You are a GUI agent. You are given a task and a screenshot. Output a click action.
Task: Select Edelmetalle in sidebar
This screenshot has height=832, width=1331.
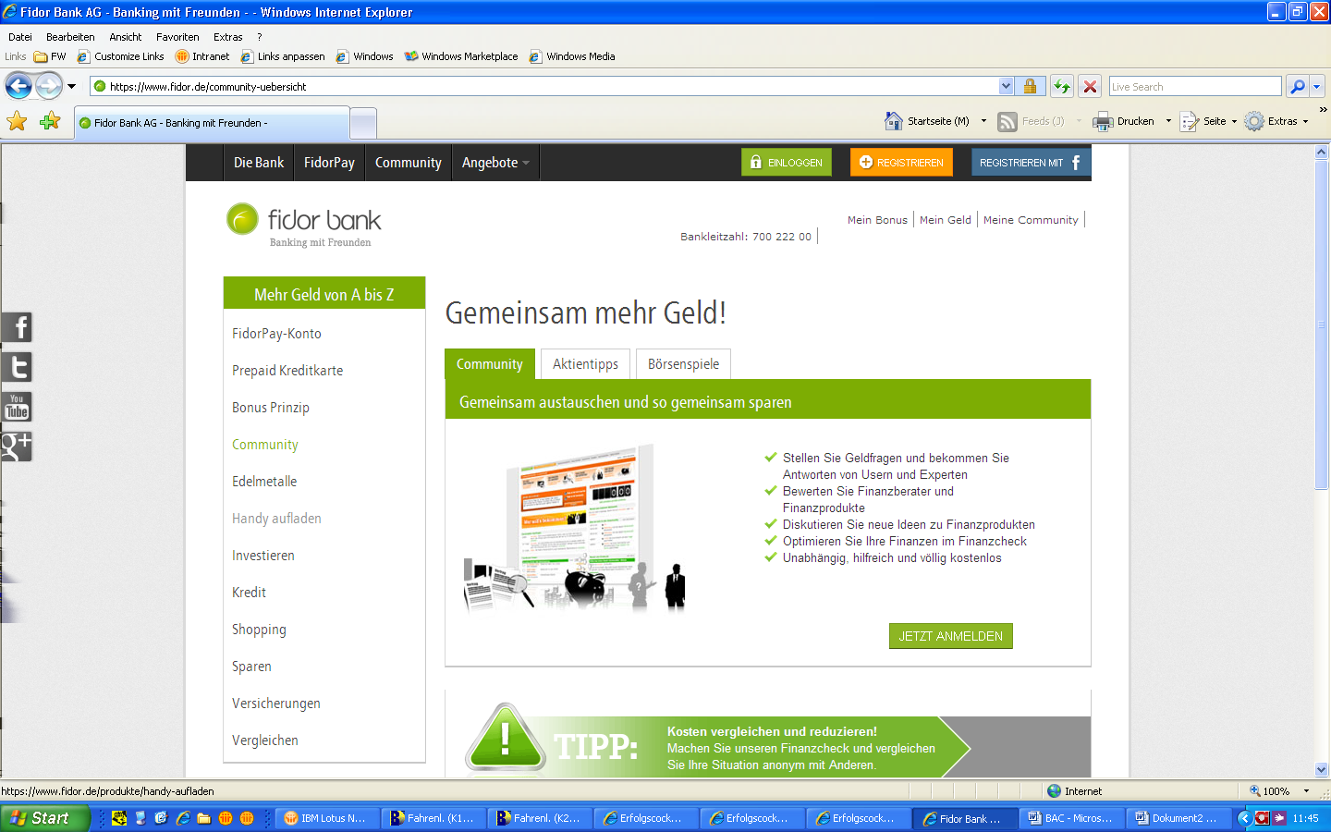coord(264,482)
